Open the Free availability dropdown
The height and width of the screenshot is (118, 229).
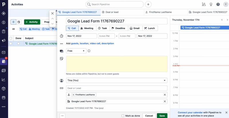[76, 51]
